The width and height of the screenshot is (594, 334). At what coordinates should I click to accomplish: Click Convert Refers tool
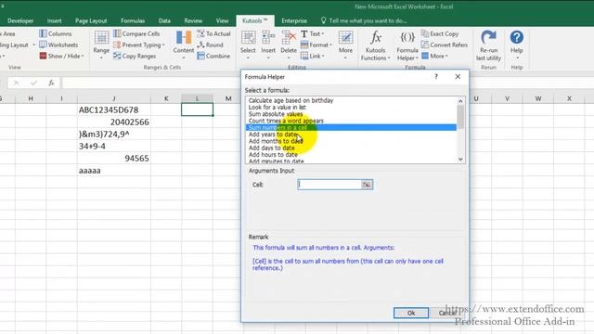coord(445,45)
